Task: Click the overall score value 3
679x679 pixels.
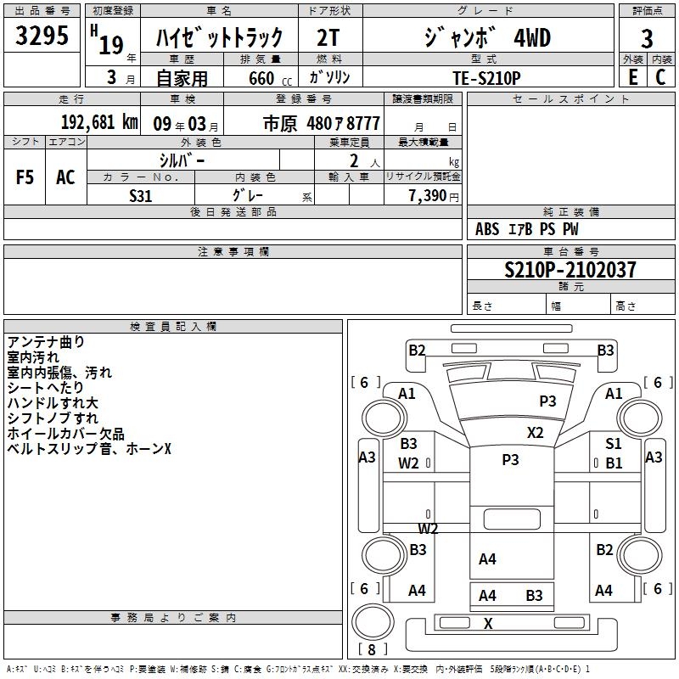Action: coord(647,38)
